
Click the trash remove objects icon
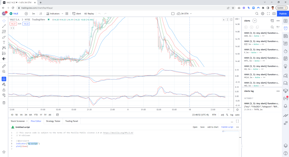coord(4,103)
